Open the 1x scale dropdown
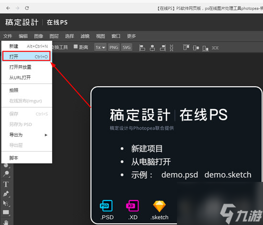 (x=100, y=47)
